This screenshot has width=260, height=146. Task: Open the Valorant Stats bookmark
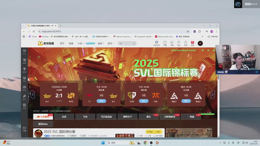tap(164, 36)
